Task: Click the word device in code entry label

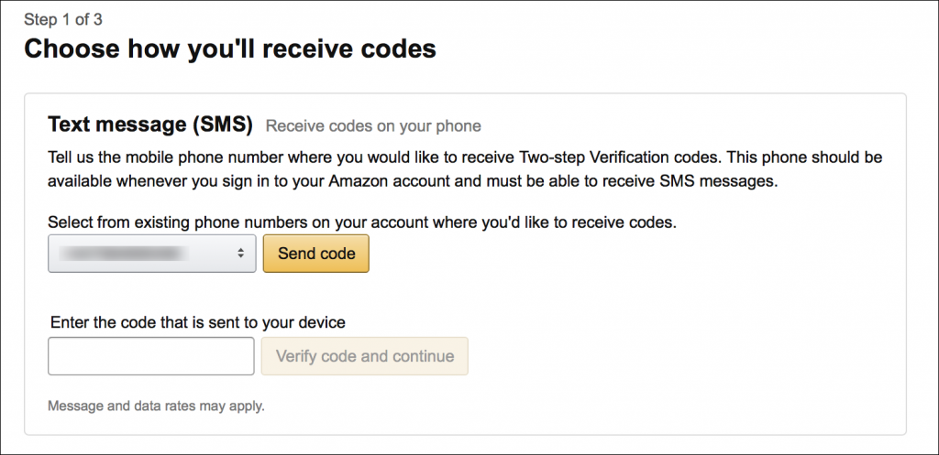Action: tap(321, 323)
